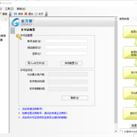This screenshot has height=137, width=137.
Task: Click the server icon beside 许可证配置
Action: click(13, 30)
